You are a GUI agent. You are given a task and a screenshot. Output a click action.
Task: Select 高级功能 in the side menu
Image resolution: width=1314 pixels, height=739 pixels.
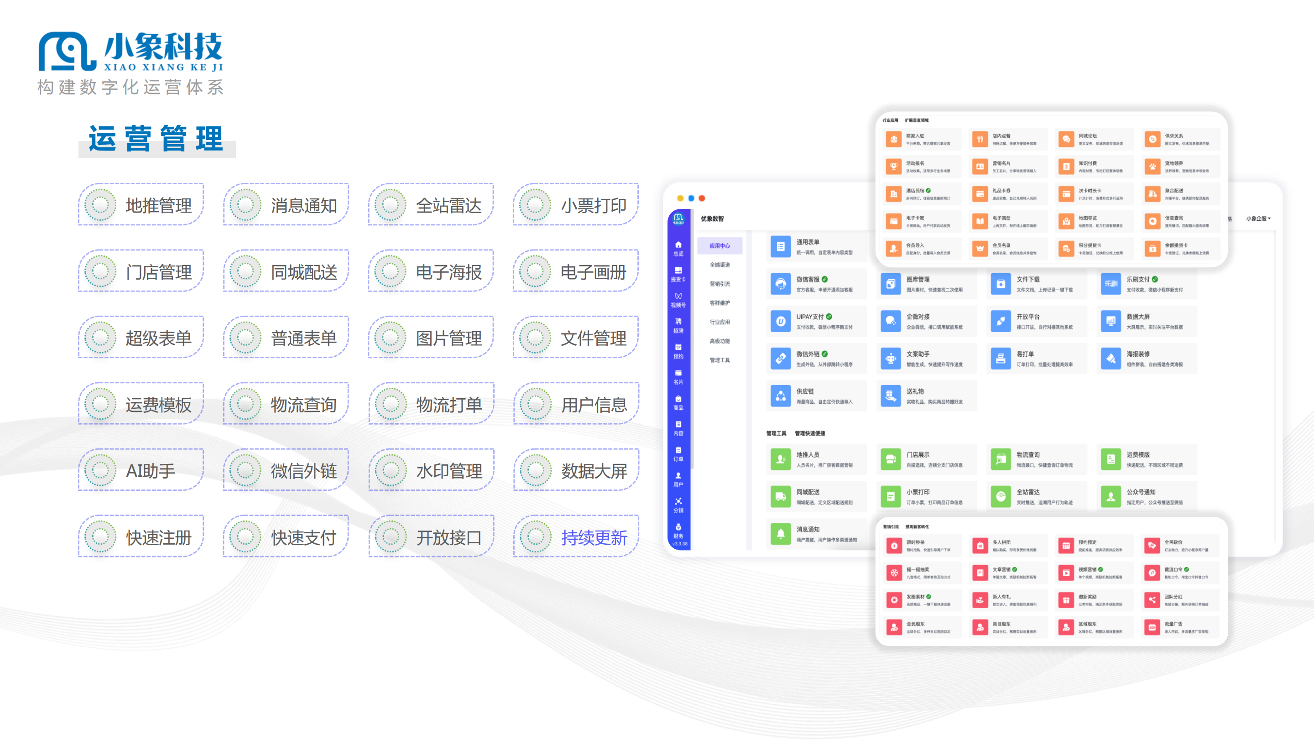tap(720, 341)
